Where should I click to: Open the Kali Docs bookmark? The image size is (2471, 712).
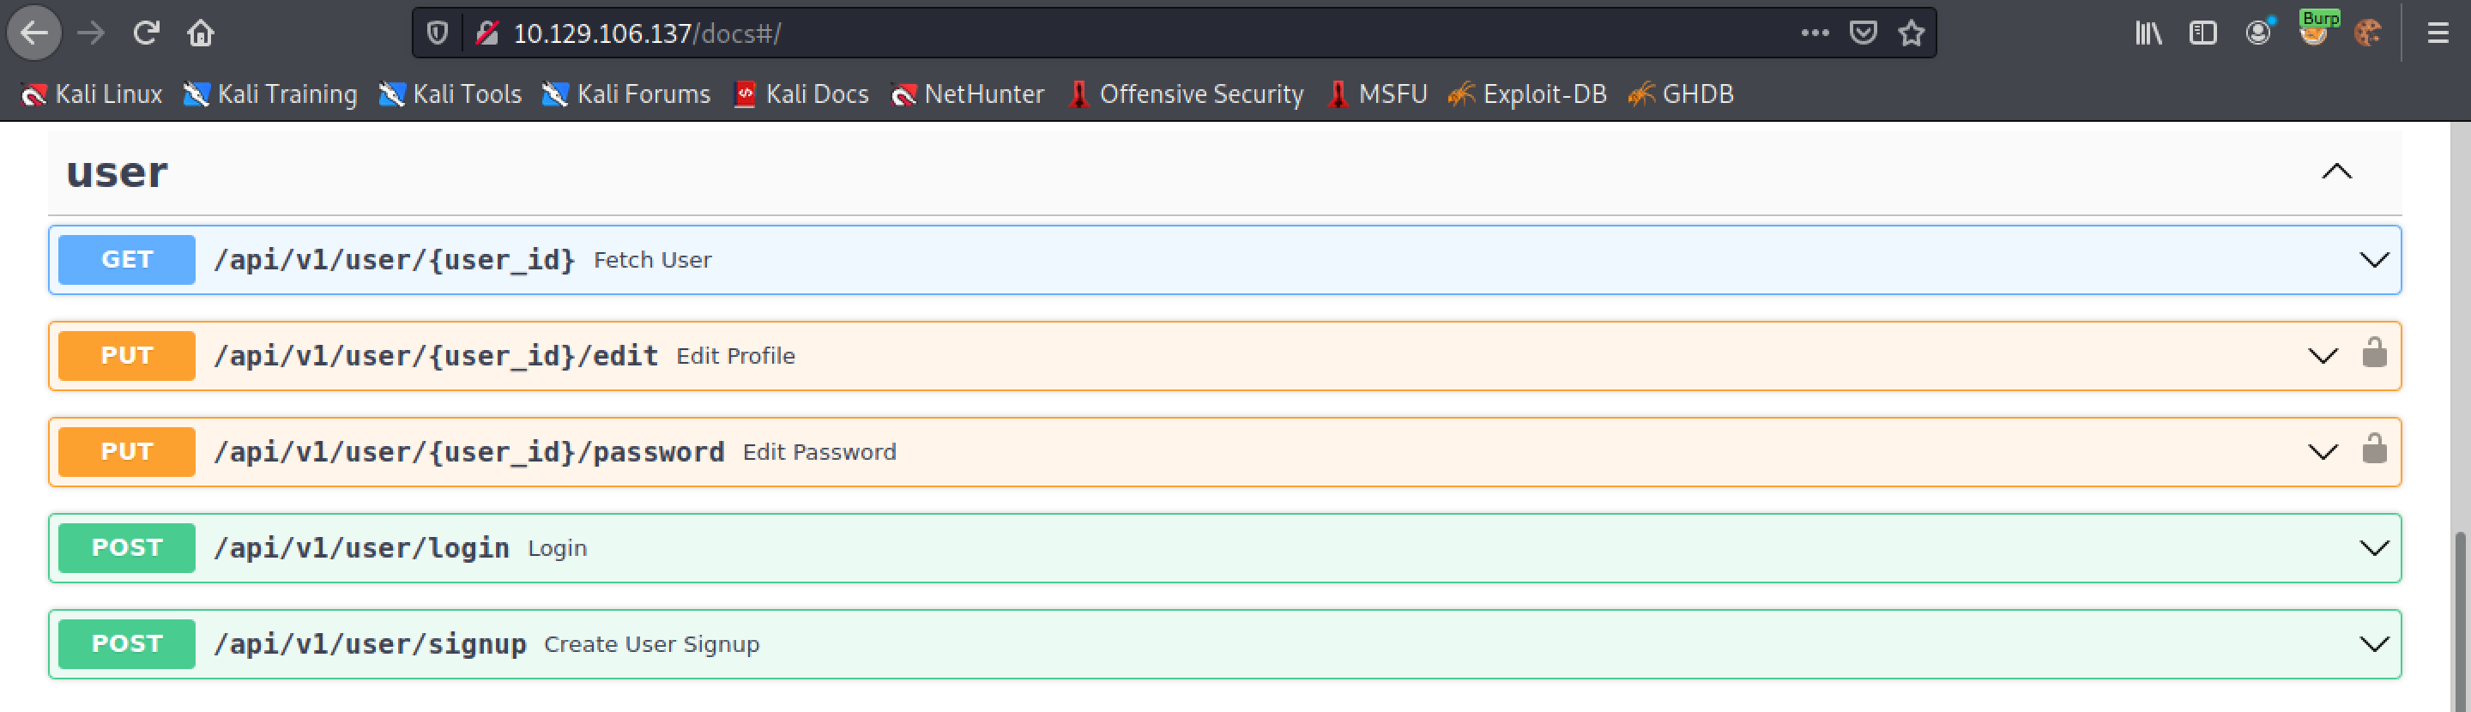801,94
